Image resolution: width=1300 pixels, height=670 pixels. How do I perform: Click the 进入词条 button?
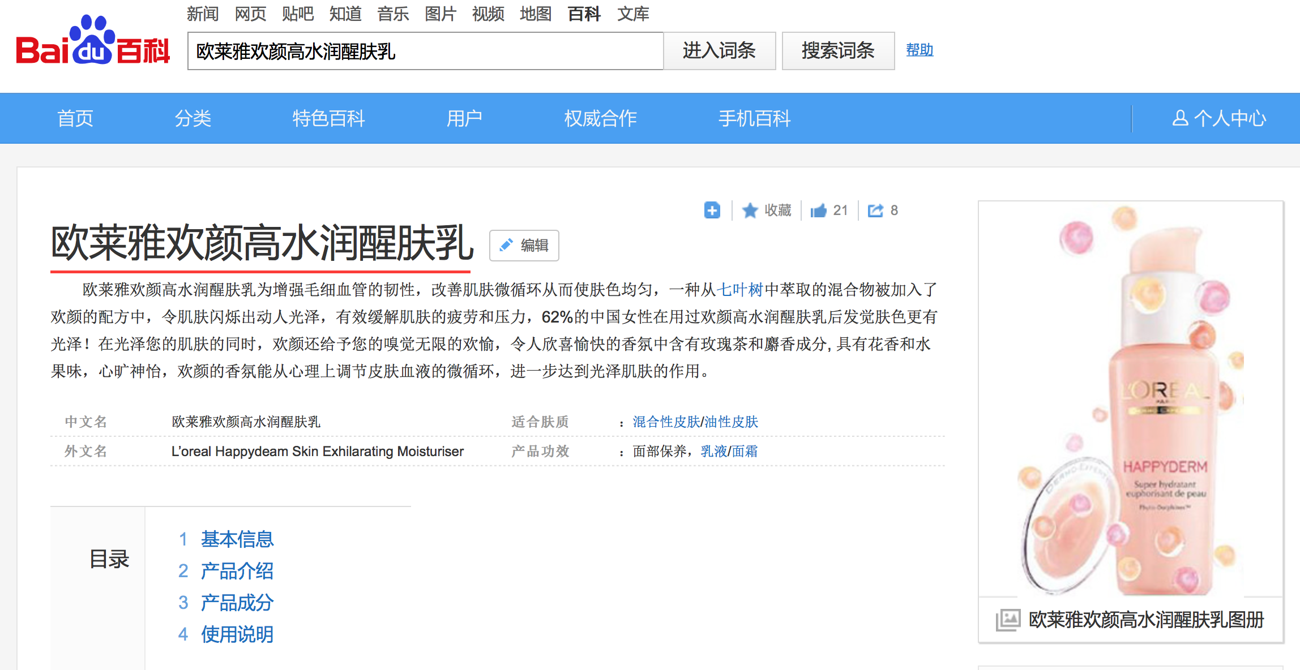pyautogui.click(x=719, y=51)
